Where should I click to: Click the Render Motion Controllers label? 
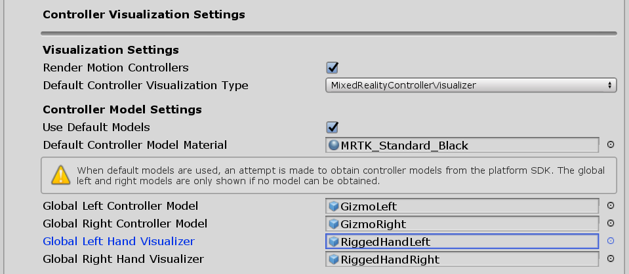click(x=115, y=68)
